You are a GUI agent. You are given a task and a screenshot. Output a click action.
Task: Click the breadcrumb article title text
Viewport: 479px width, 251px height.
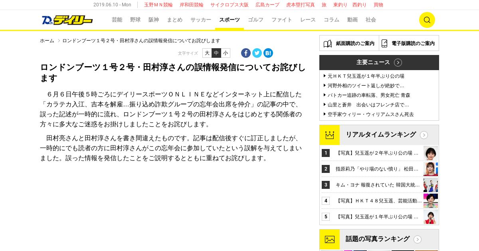pos(141,41)
